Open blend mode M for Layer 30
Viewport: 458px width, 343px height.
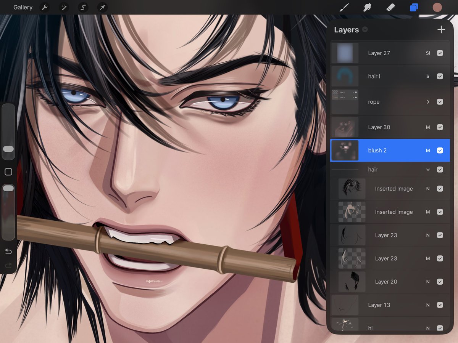[x=428, y=127]
